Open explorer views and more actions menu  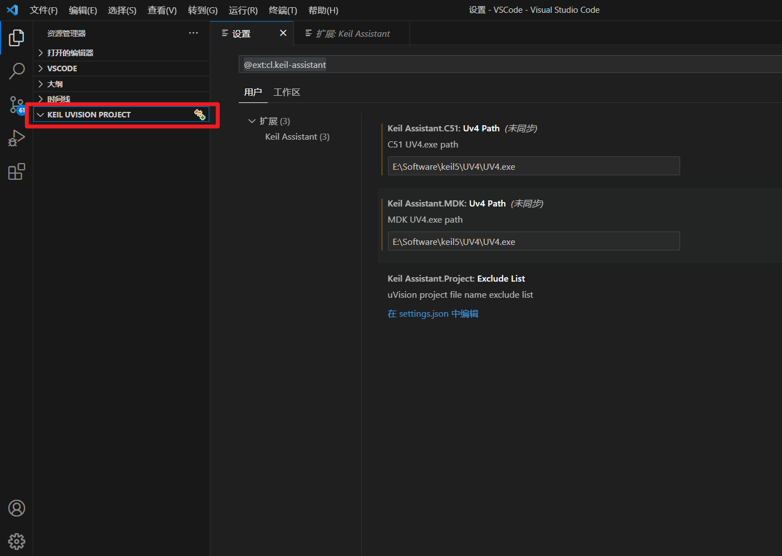[193, 33]
